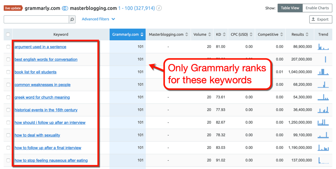Switch to Enable Charts view

click(317, 8)
